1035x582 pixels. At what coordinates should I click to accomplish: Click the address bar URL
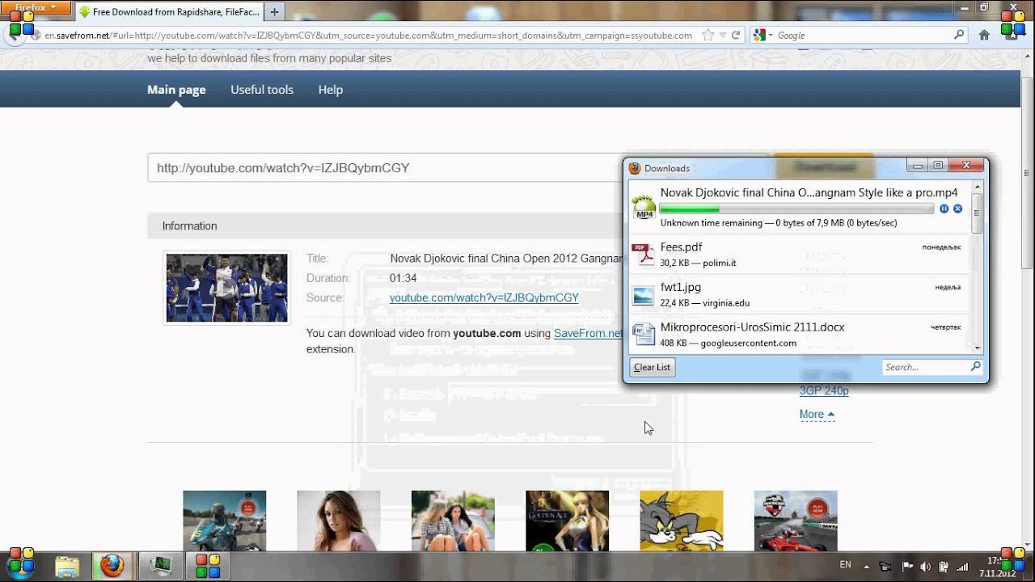[368, 36]
